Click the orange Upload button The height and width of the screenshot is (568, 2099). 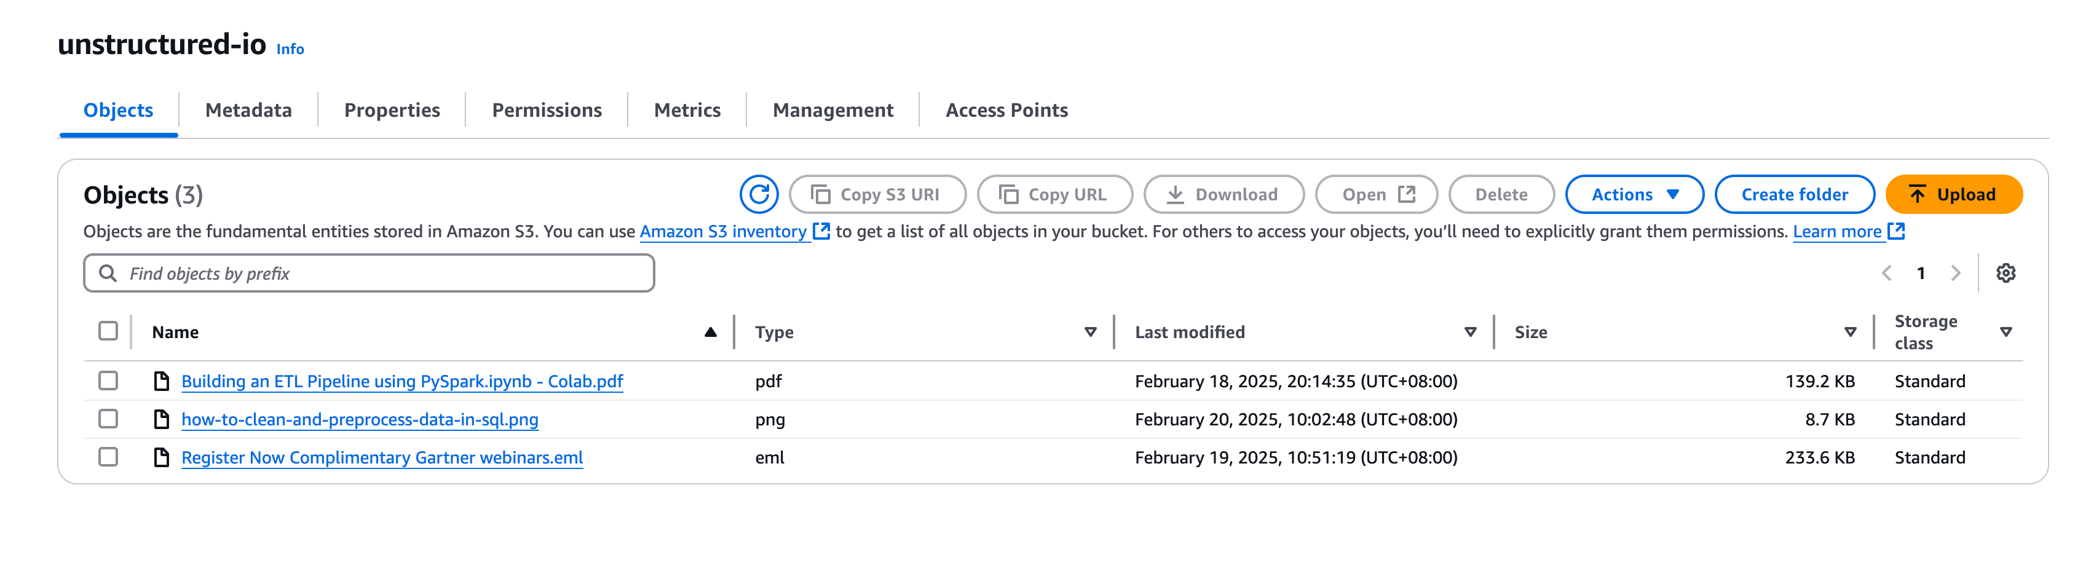click(x=1953, y=194)
